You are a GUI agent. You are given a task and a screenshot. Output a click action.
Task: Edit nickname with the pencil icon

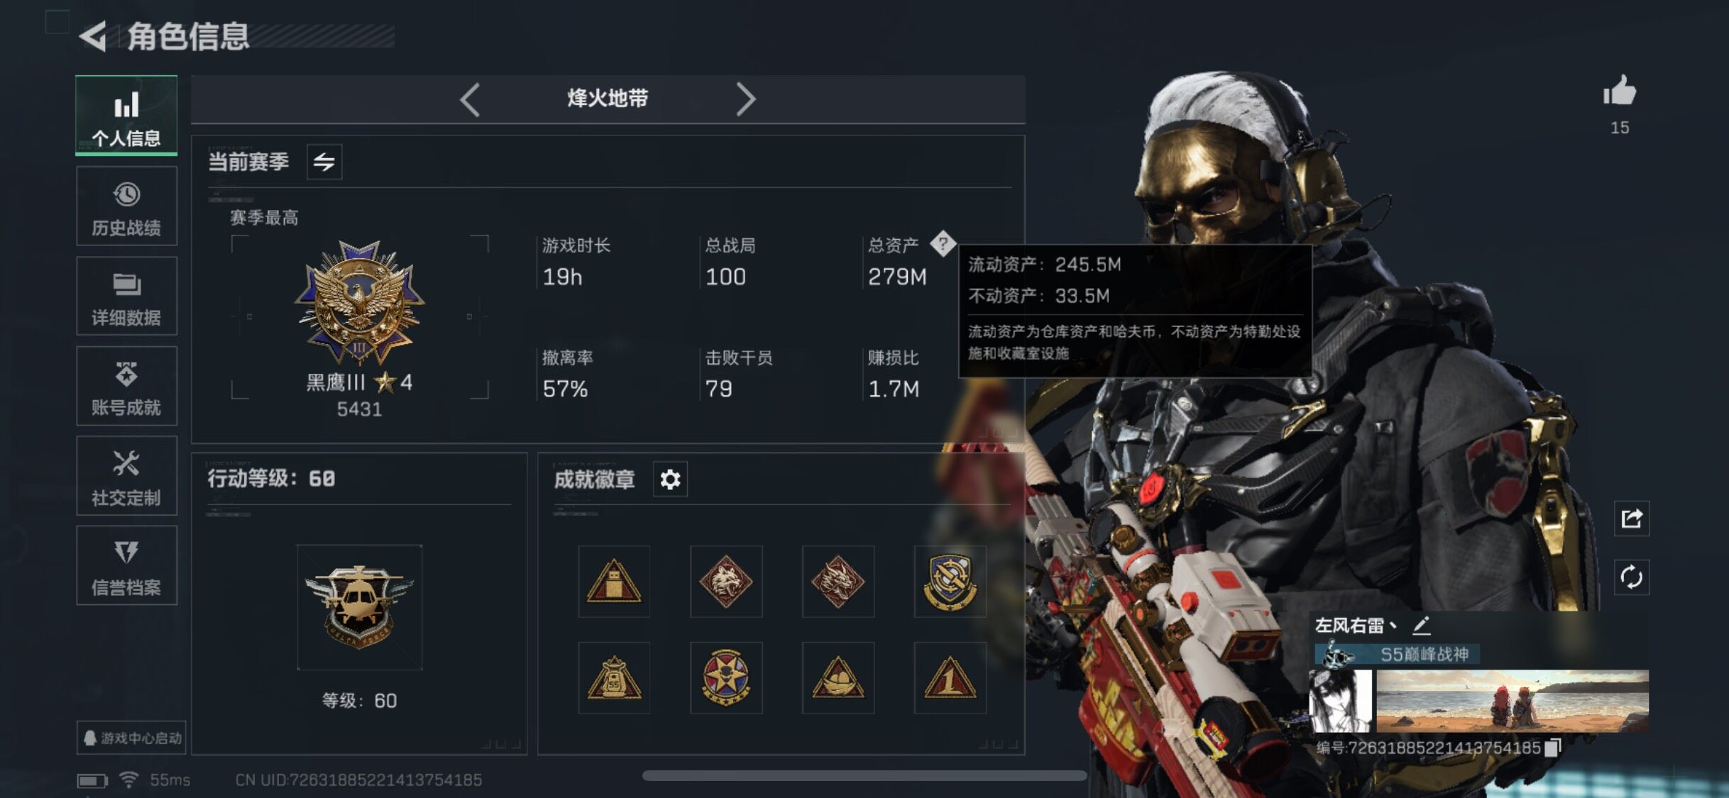[x=1422, y=626]
